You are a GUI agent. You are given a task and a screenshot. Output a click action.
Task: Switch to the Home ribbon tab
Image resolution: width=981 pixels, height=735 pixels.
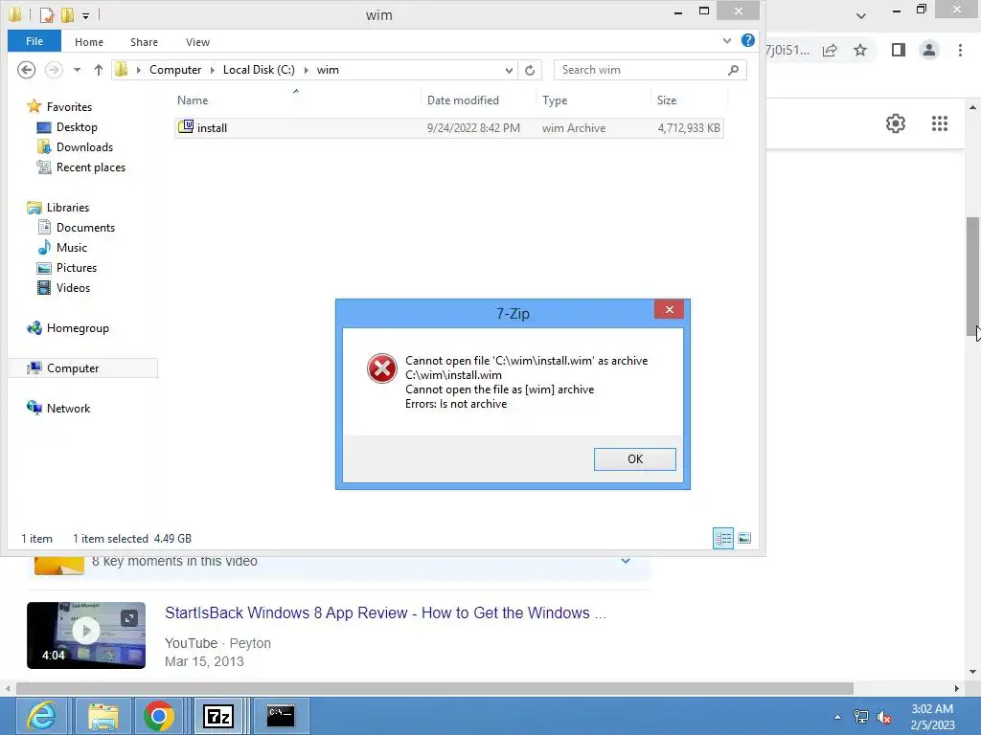(x=89, y=42)
